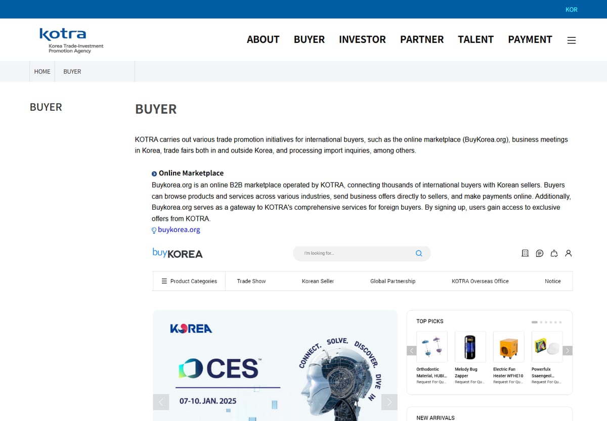
Task: Open Product Categories menu
Action: [189, 281]
